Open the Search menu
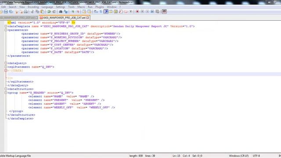281x158 pixels. point(12,7)
